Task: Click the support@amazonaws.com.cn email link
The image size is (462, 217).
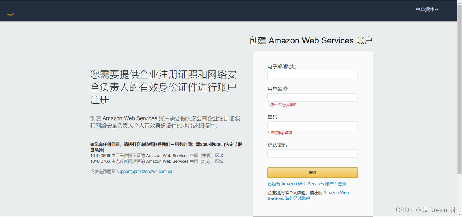Action: [x=144, y=172]
